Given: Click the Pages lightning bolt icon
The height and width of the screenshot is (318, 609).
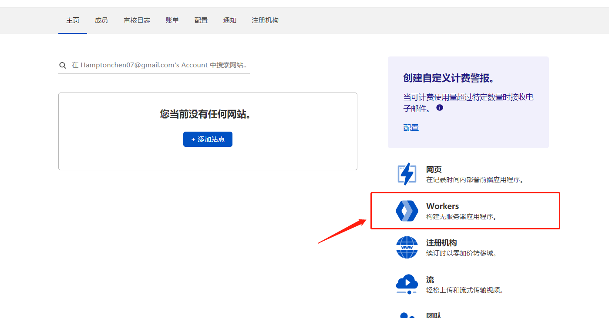Looking at the screenshot, I should [407, 174].
